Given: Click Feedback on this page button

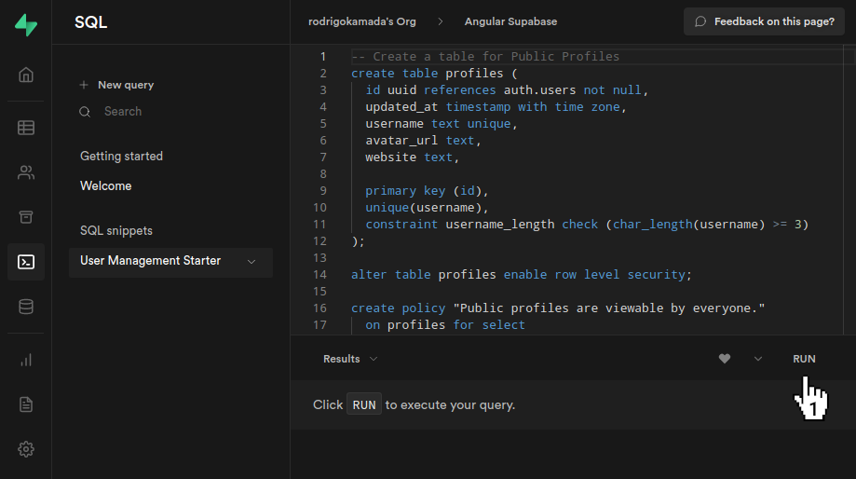Looking at the screenshot, I should pos(765,21).
